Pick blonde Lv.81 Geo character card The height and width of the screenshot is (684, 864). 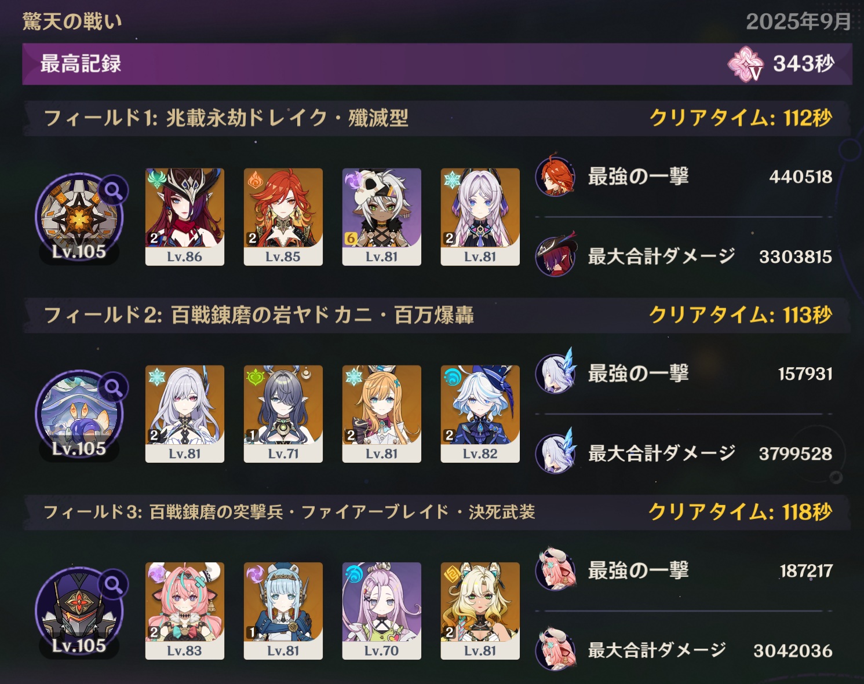point(480,610)
